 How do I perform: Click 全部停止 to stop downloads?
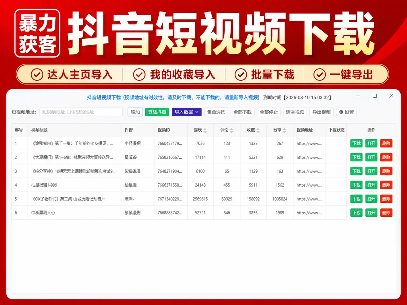(x=269, y=112)
